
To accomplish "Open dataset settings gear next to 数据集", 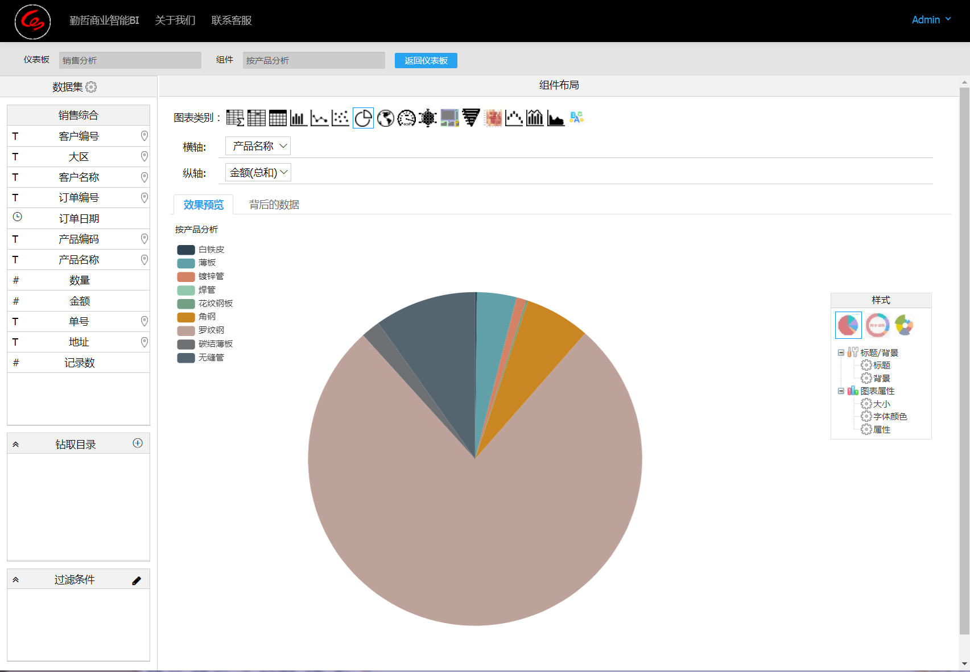I will tap(91, 87).
